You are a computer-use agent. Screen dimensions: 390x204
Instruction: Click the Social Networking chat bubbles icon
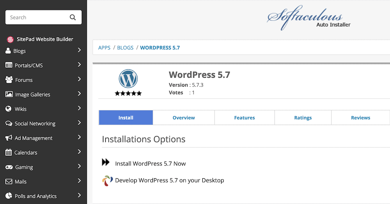[9, 123]
